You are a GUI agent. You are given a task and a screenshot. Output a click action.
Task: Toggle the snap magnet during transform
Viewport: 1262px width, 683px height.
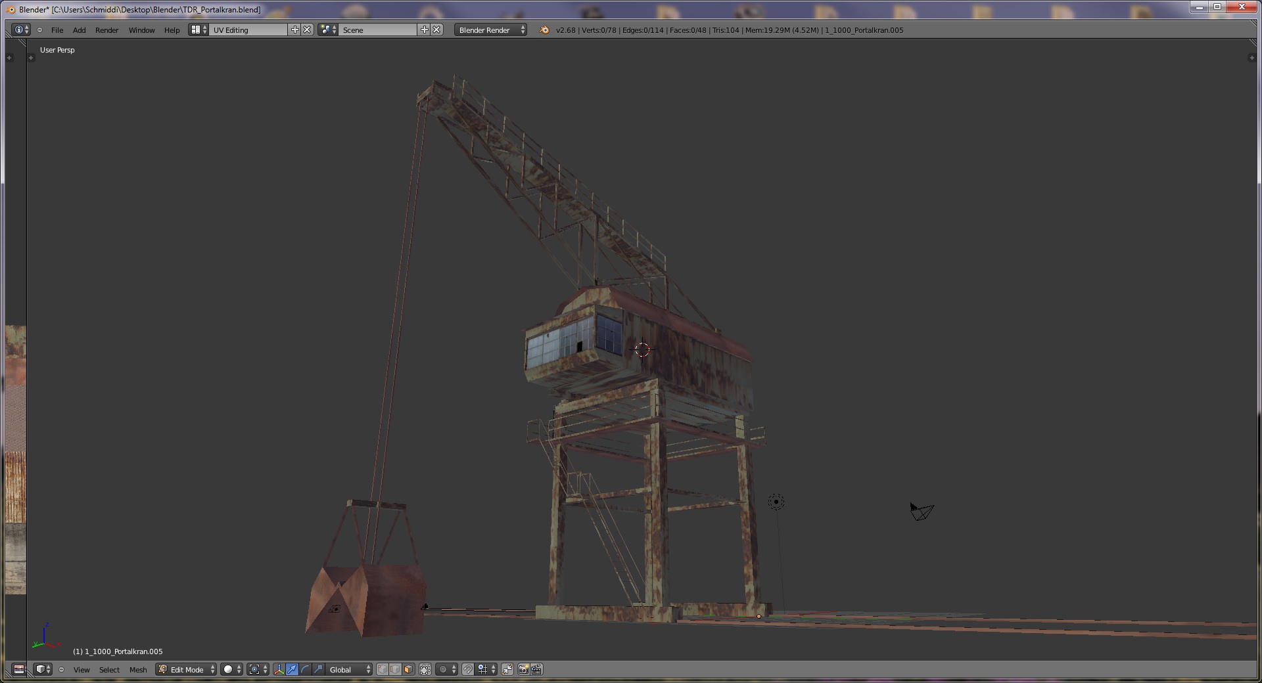(x=467, y=669)
